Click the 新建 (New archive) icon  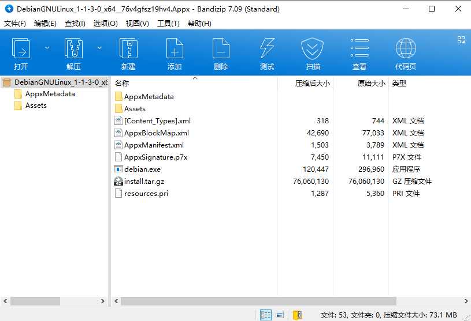(x=128, y=54)
